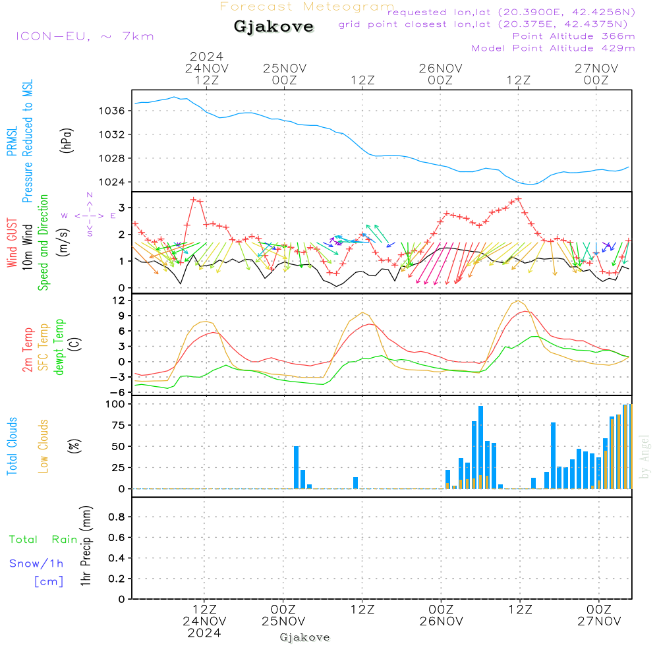This screenshot has height=659, width=659.
Task: Click the small "Gjakove" caption at bottom
Action: point(304,637)
